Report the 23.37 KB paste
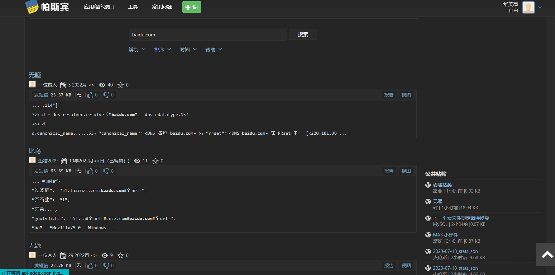The width and height of the screenshot is (555, 275). pyautogui.click(x=389, y=95)
